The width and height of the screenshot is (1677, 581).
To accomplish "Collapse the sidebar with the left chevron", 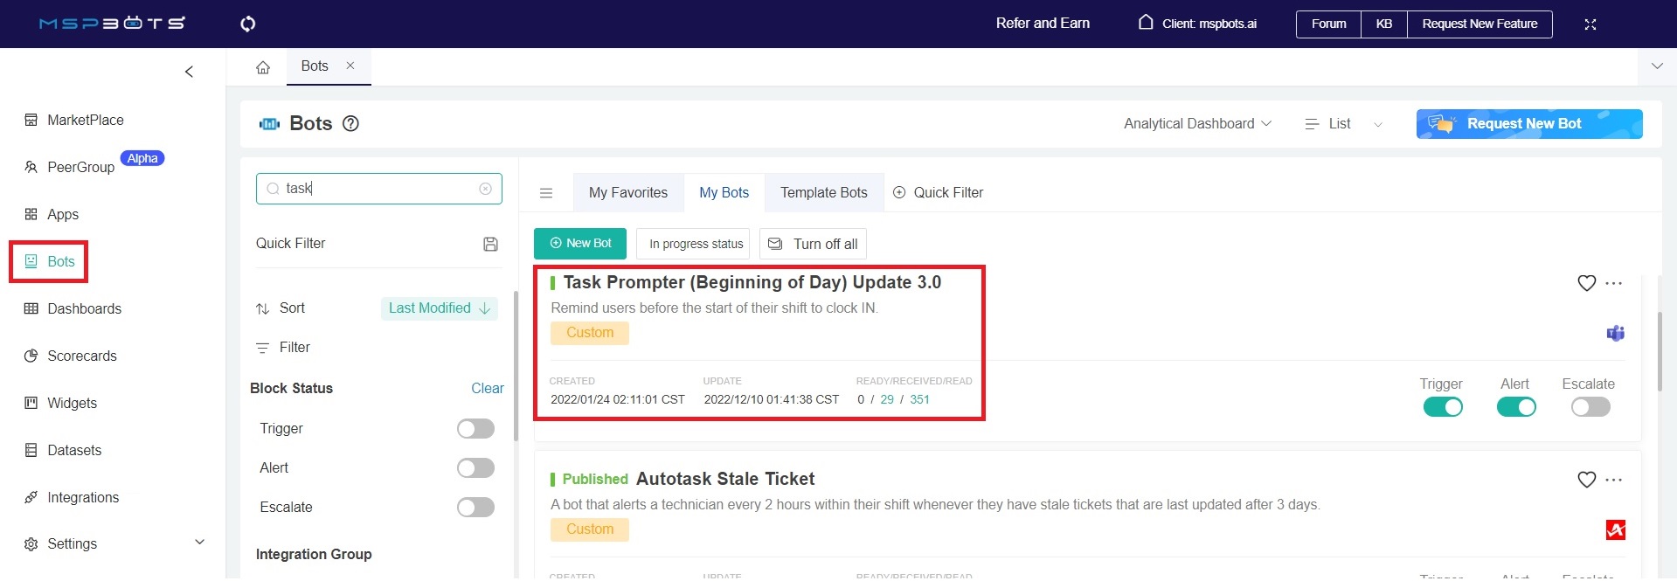I will click(189, 72).
